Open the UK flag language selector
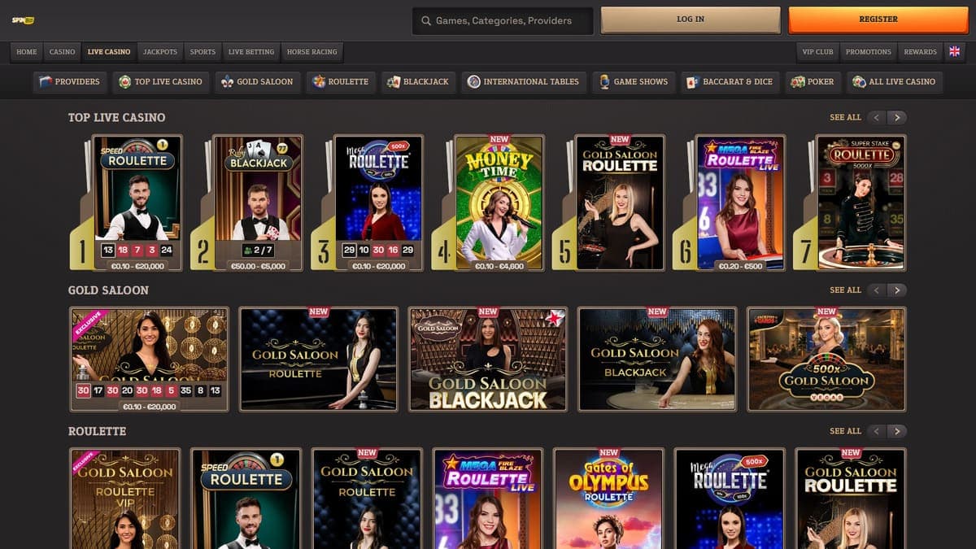The width and height of the screenshot is (976, 549). [954, 51]
